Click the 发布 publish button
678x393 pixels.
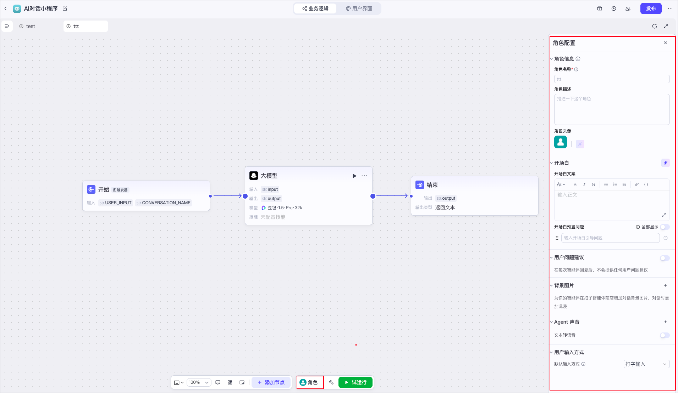point(651,8)
